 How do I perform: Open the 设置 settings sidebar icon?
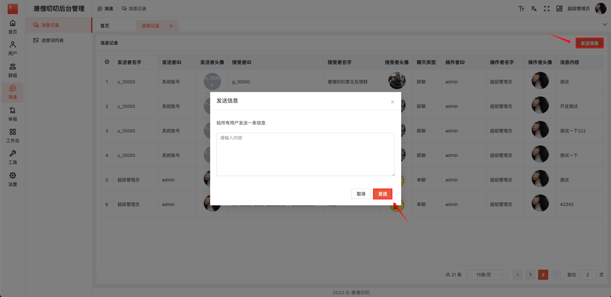(12, 179)
